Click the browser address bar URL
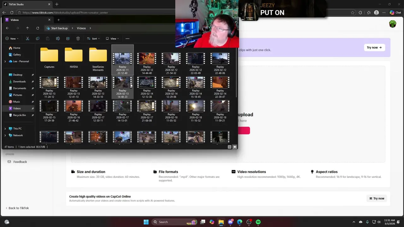 pos(65,13)
